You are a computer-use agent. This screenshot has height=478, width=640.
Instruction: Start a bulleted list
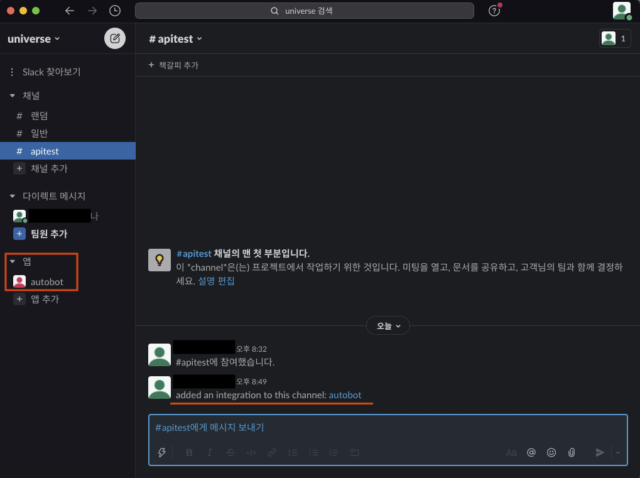pyautogui.click(x=313, y=452)
